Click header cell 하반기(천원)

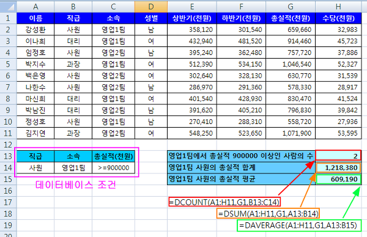242,18
